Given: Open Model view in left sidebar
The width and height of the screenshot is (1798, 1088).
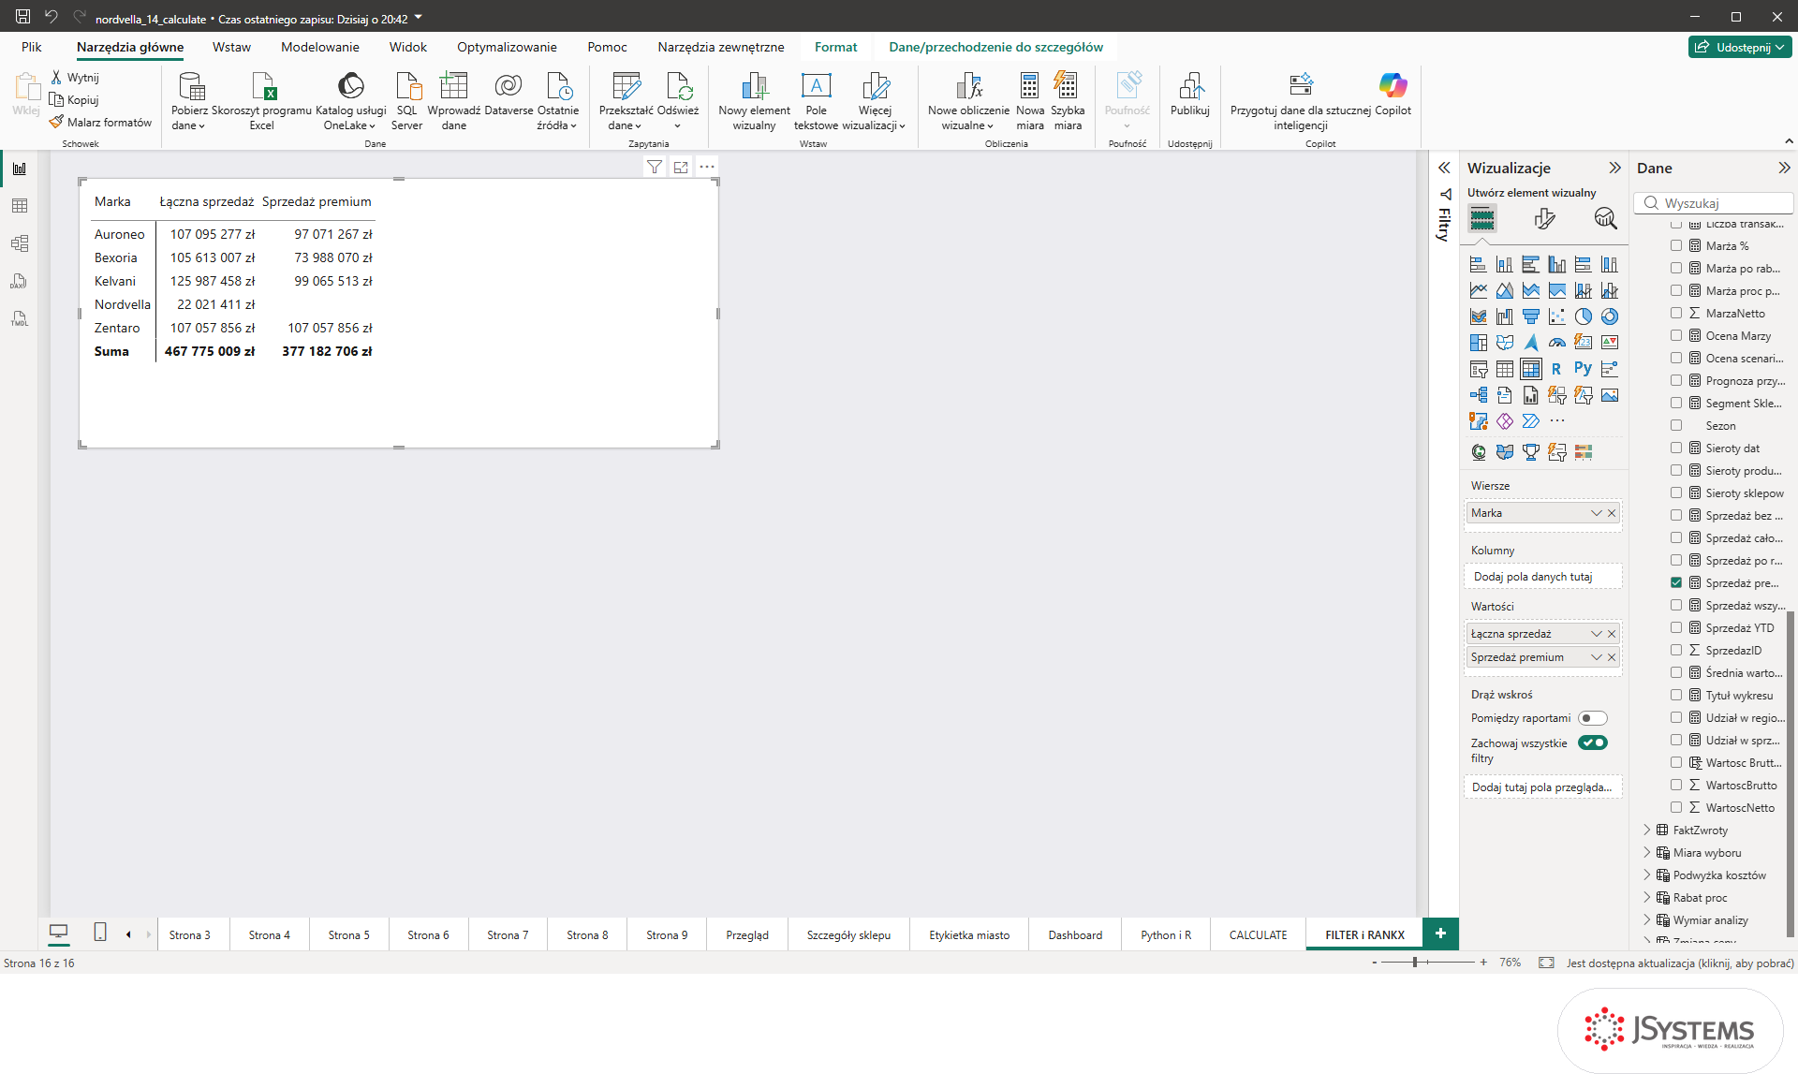Looking at the screenshot, I should point(20,243).
